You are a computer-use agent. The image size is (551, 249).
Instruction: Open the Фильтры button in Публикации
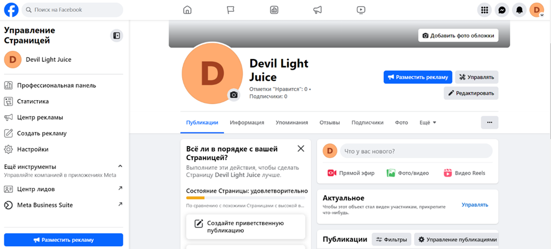391,240
